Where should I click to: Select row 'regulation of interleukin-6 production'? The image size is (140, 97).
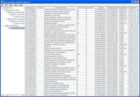coord(82,13)
